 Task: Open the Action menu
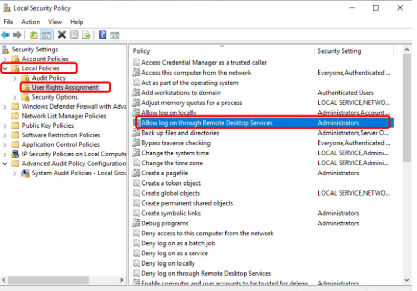pos(30,22)
